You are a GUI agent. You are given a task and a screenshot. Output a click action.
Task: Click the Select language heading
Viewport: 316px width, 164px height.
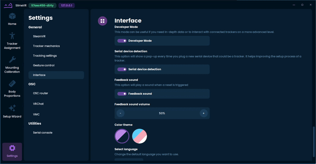(126, 149)
